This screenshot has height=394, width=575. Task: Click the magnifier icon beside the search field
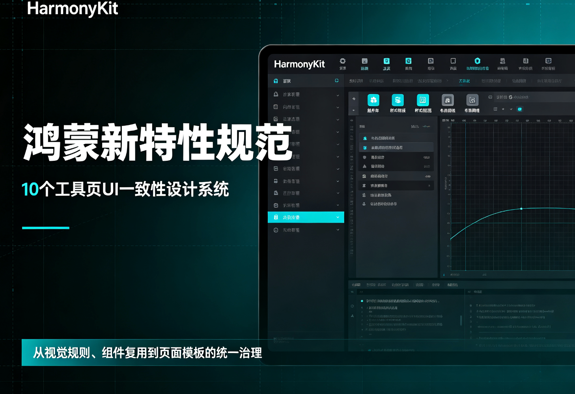point(490,97)
